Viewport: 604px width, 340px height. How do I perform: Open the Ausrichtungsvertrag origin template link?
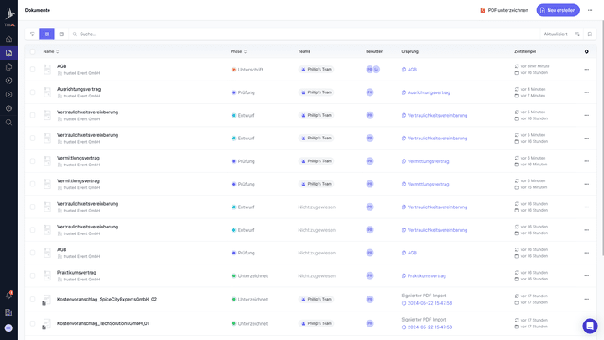click(429, 92)
